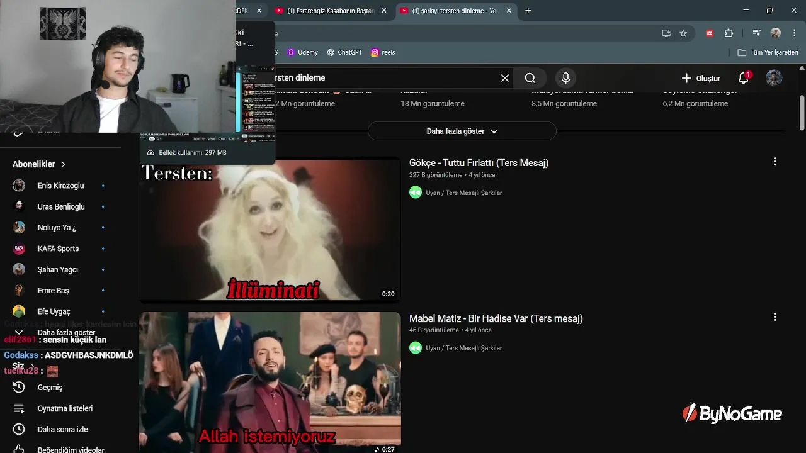Click the red extension icon in Chrome toolbar

coord(710,33)
